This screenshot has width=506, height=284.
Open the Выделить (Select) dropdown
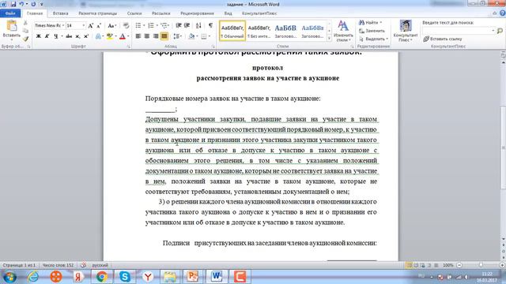click(x=373, y=39)
